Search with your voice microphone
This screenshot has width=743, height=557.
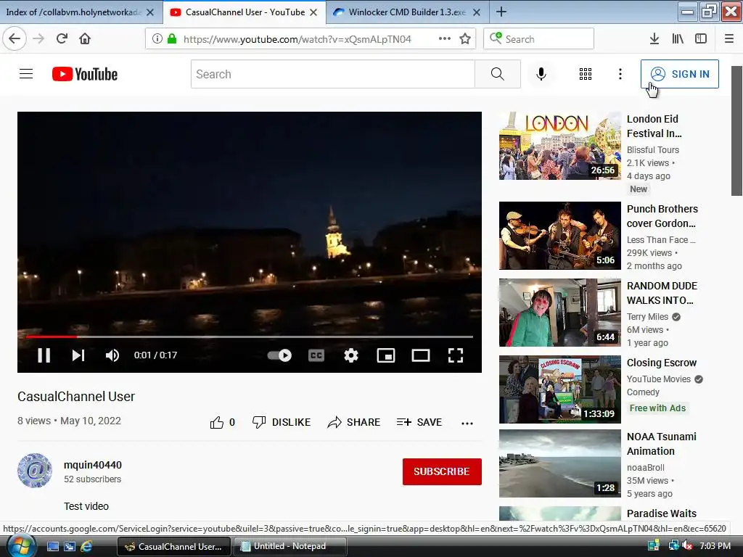click(541, 74)
